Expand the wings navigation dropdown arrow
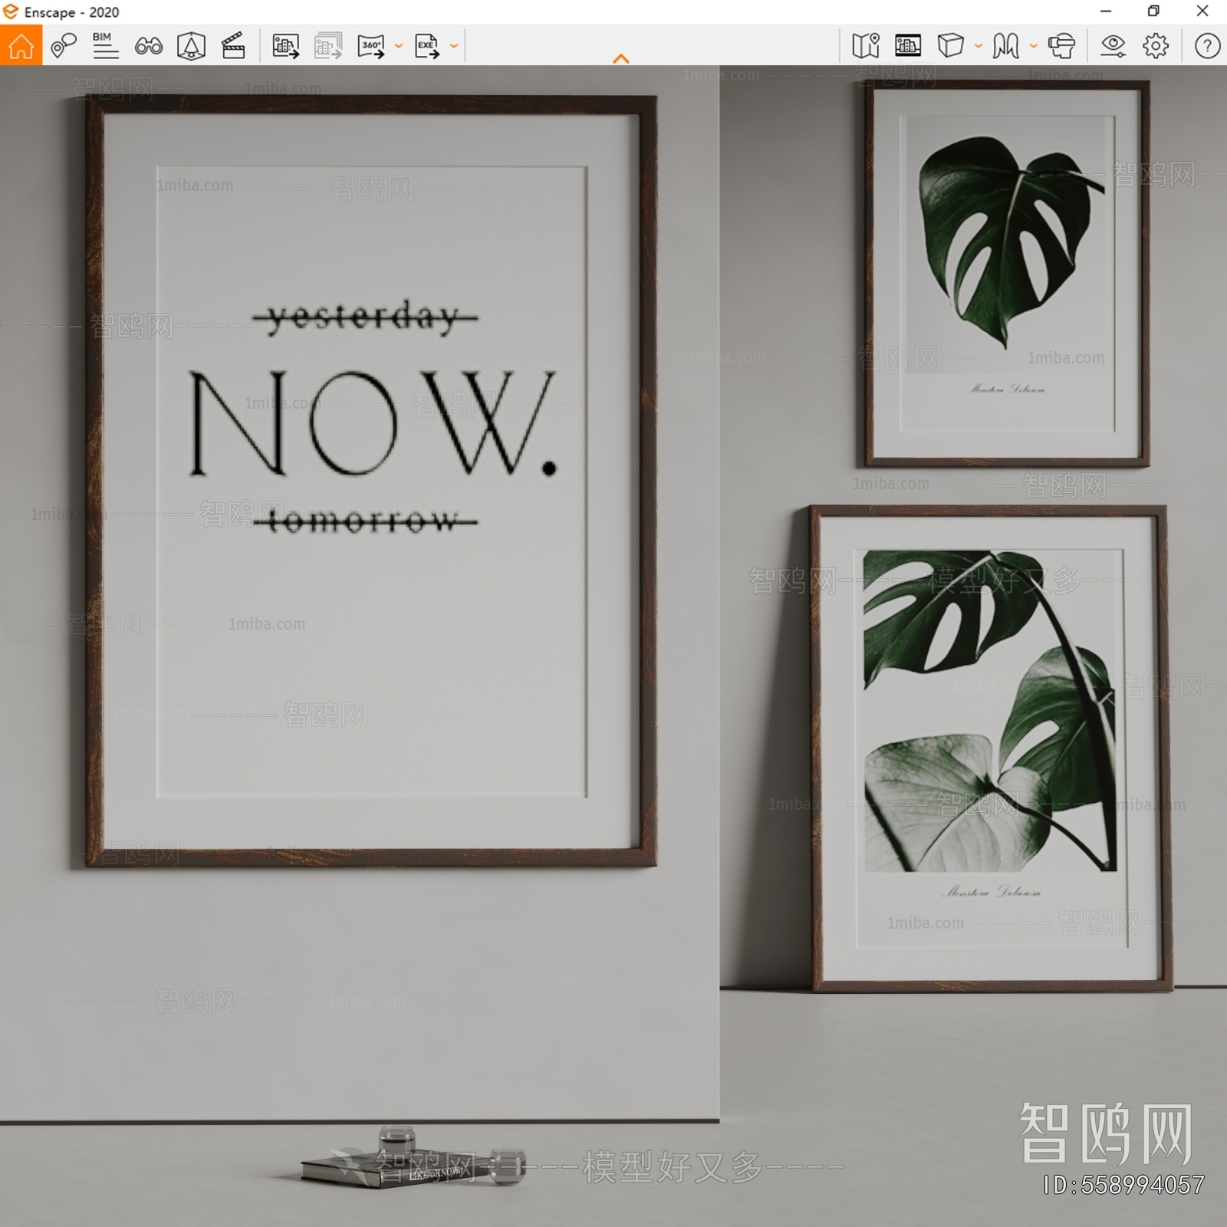 point(1034,46)
